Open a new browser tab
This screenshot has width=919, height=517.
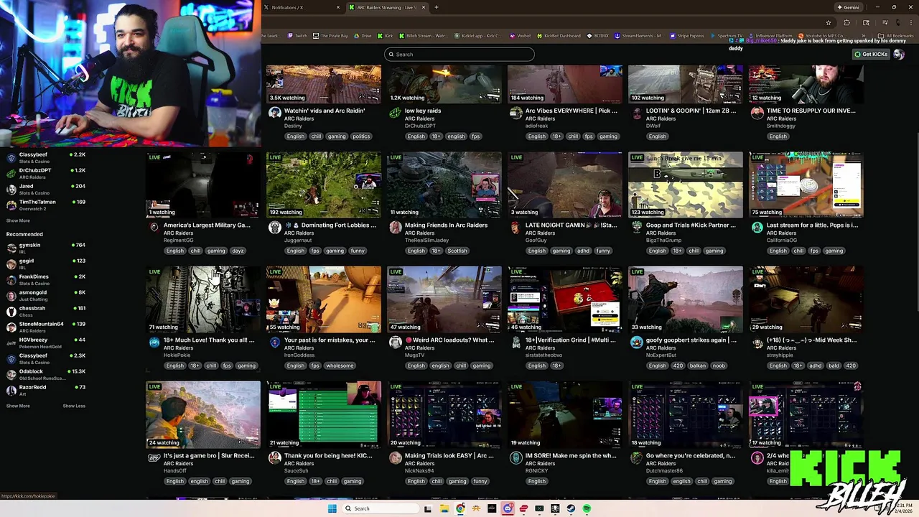[437, 7]
